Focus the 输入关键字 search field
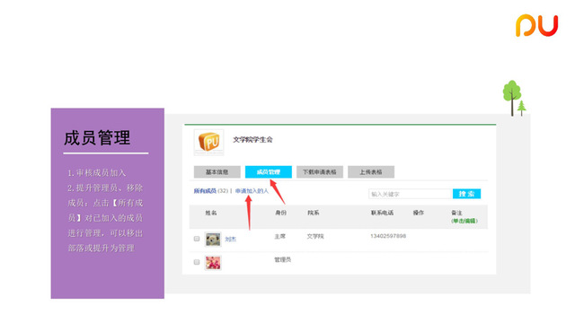 click(410, 194)
